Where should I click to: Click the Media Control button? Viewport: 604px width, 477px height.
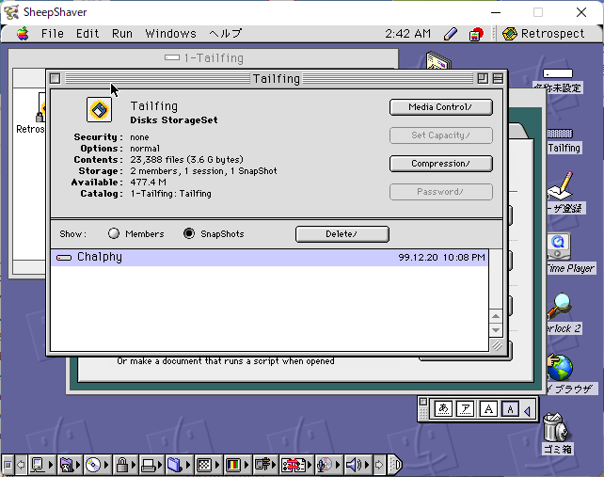click(440, 107)
